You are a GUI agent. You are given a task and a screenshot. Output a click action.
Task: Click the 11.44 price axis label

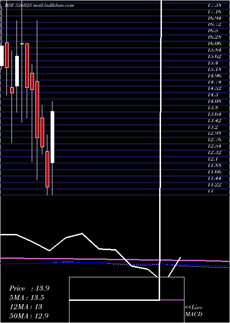click(x=214, y=178)
